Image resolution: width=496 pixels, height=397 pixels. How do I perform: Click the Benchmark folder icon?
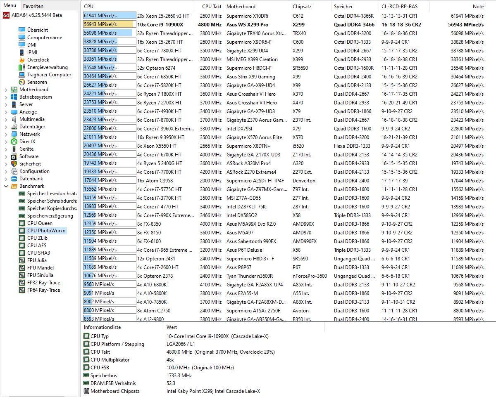click(x=14, y=186)
